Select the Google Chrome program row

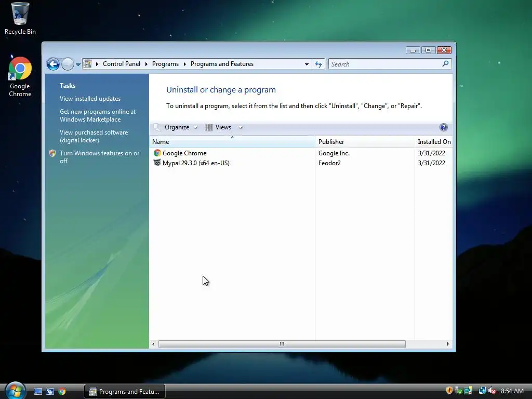coord(301,153)
